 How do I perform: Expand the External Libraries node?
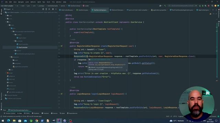pyautogui.click(x=4, y=95)
